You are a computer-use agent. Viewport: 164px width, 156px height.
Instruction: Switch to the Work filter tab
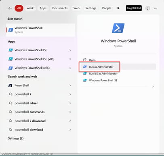point(30,8)
